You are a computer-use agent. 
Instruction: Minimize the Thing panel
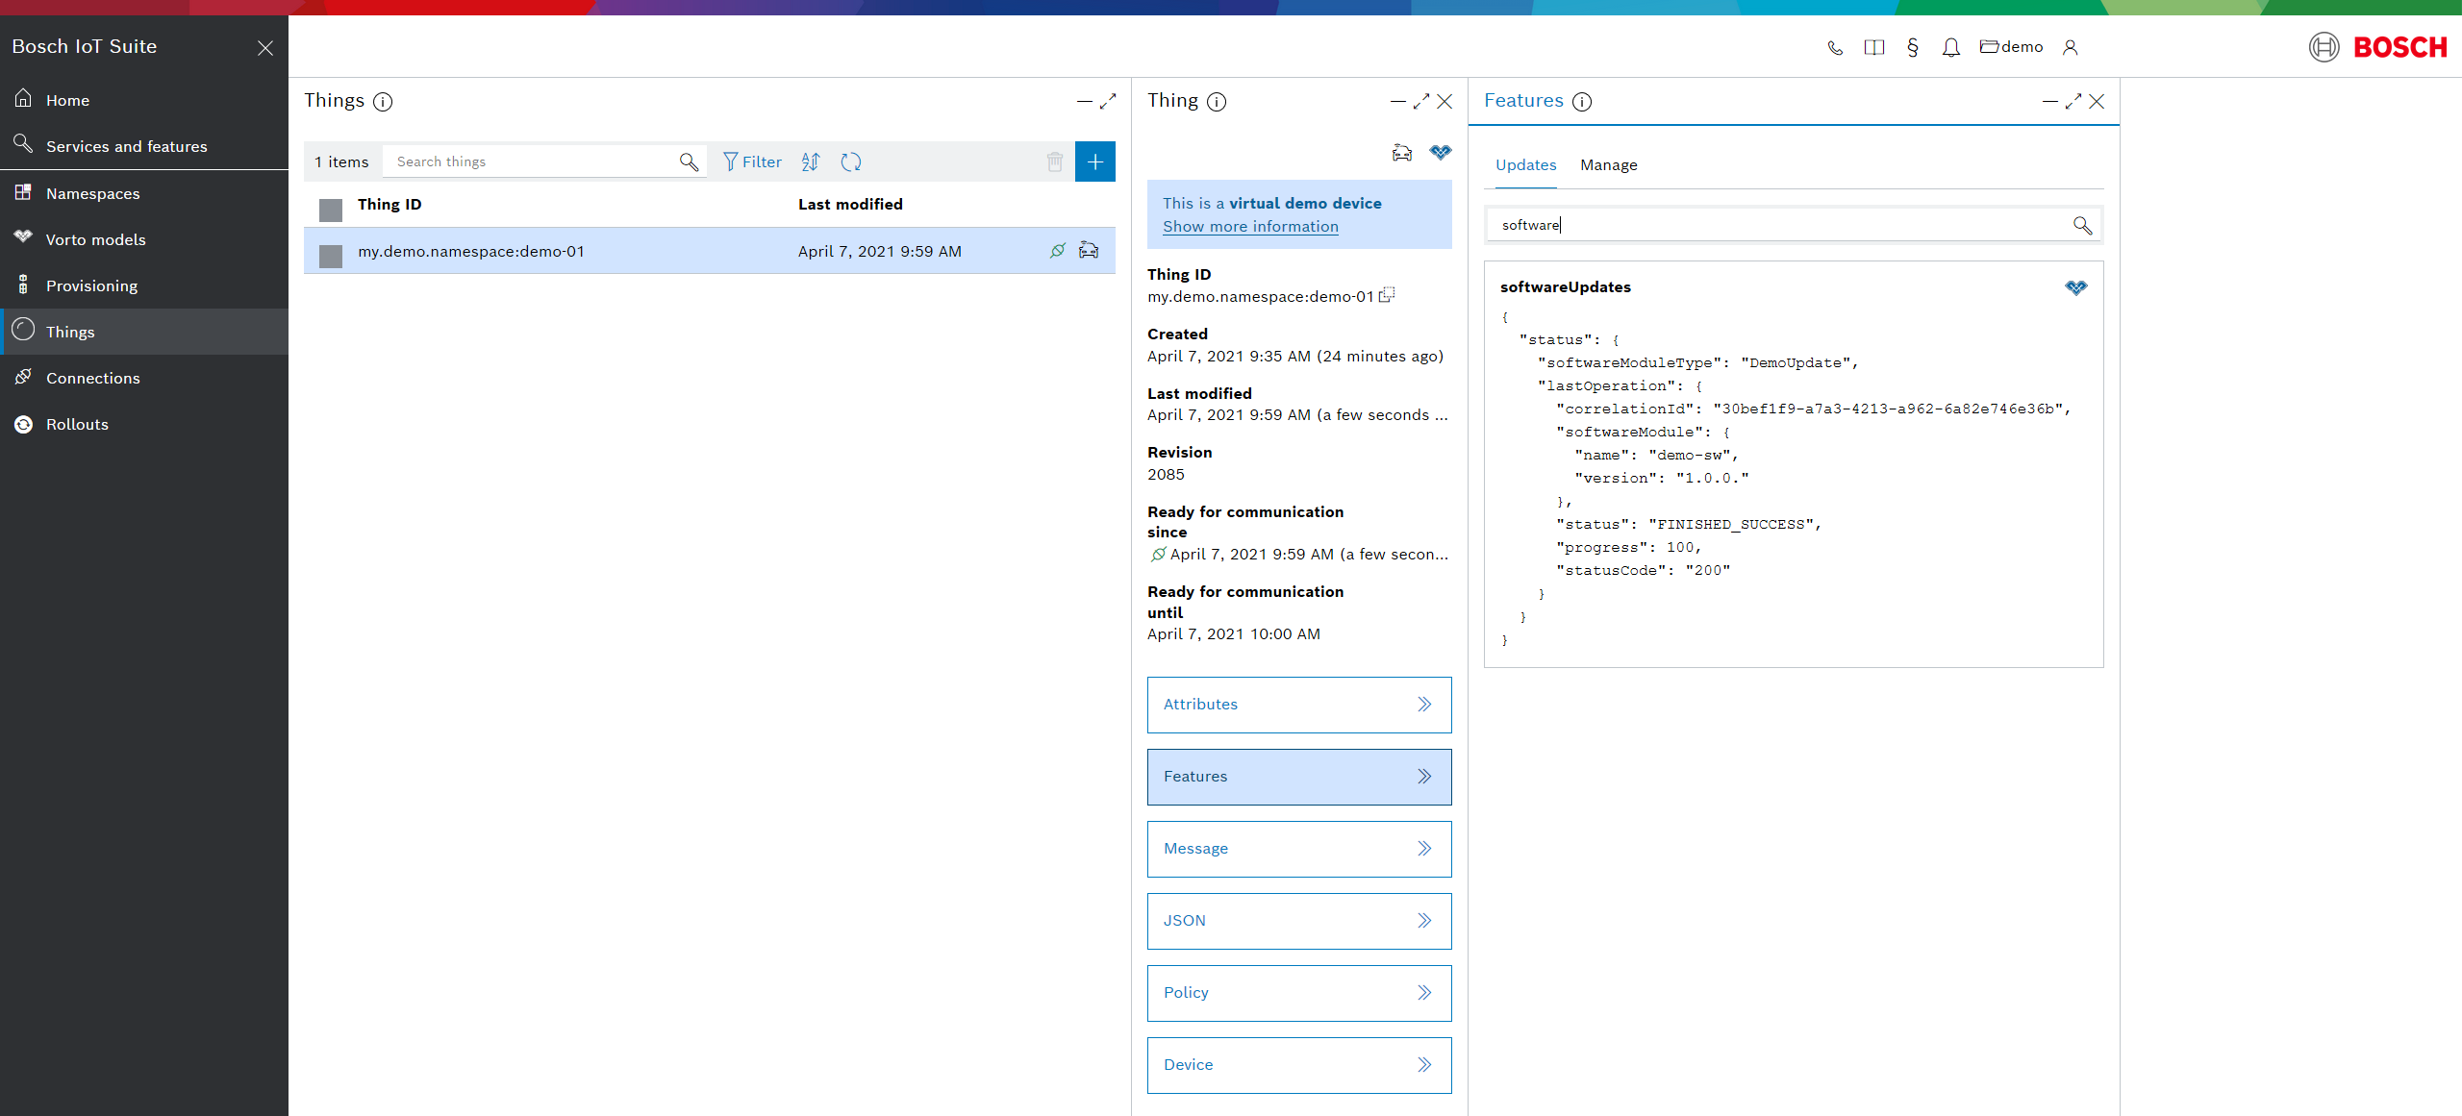pos(1398,101)
